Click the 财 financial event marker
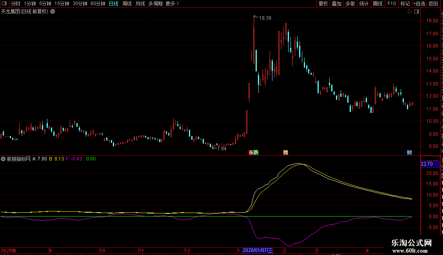Screen dimensions: 443x255 [x=409, y=153]
